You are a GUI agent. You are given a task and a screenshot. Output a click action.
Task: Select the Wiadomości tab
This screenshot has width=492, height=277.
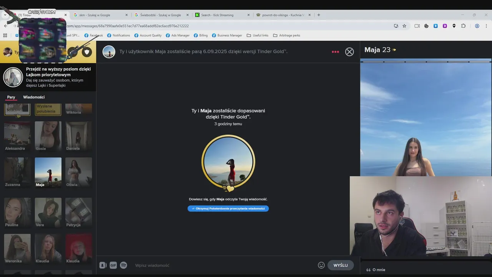34,97
